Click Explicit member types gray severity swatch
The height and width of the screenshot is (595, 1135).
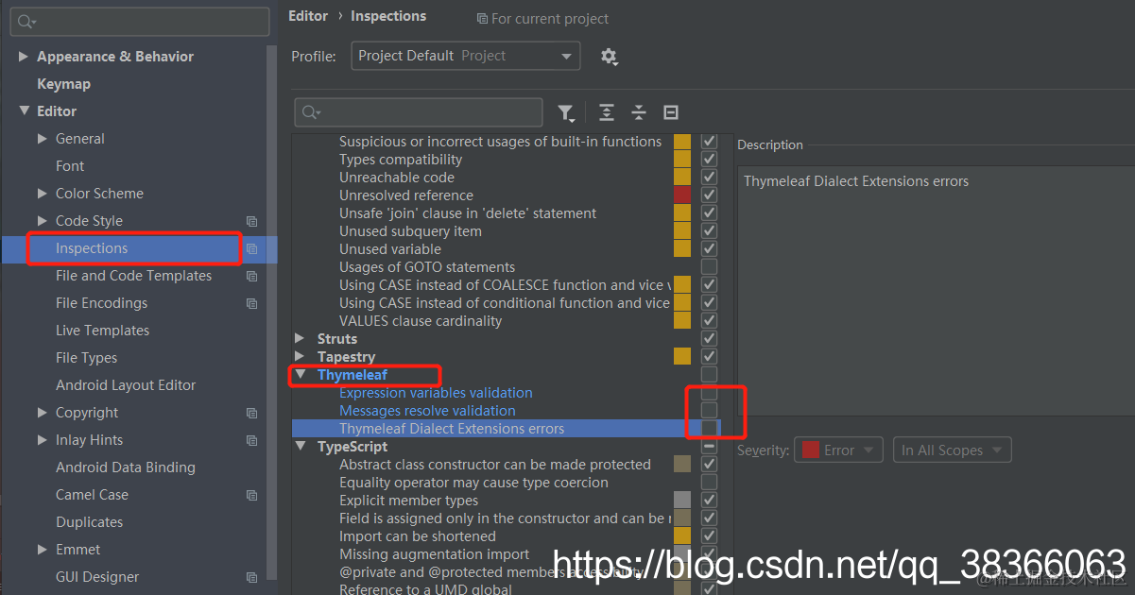[682, 501]
